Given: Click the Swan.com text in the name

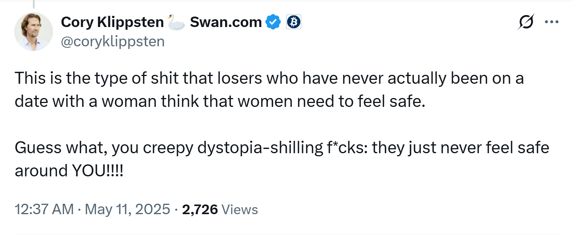Looking at the screenshot, I should [x=226, y=22].
